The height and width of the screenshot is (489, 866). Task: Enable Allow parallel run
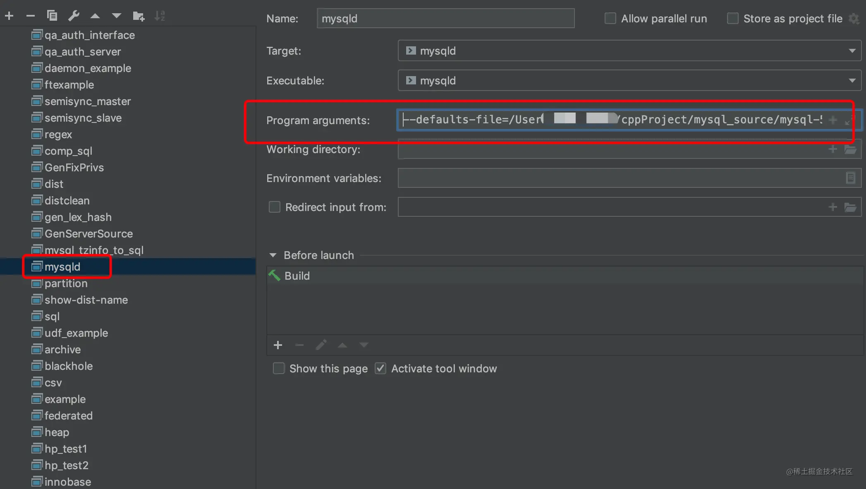coord(610,19)
